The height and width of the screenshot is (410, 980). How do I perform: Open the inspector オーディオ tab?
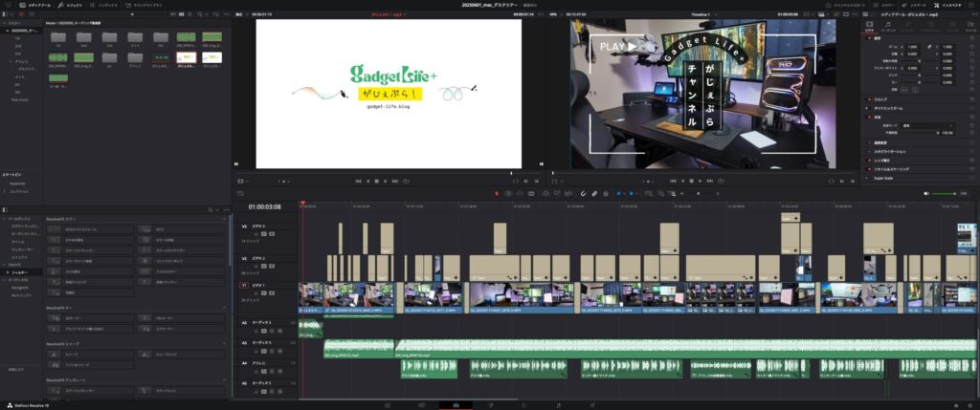click(x=888, y=26)
